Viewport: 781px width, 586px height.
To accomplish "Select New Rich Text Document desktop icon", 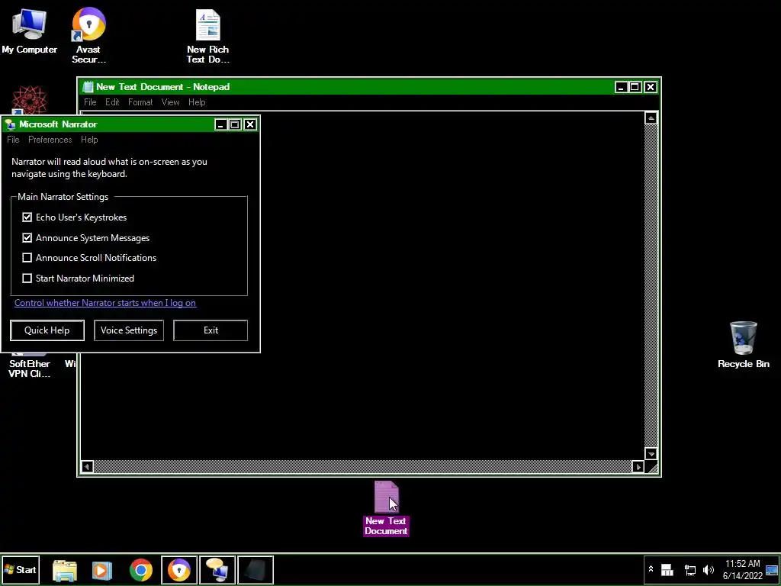I will tap(207, 36).
